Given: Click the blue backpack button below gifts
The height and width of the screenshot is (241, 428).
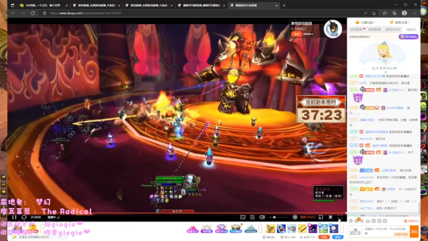Looking at the screenshot, I should [x=338, y=237].
